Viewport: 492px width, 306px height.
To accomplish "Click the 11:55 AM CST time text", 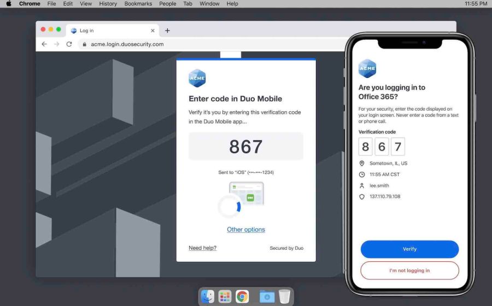I will pyautogui.click(x=384, y=175).
